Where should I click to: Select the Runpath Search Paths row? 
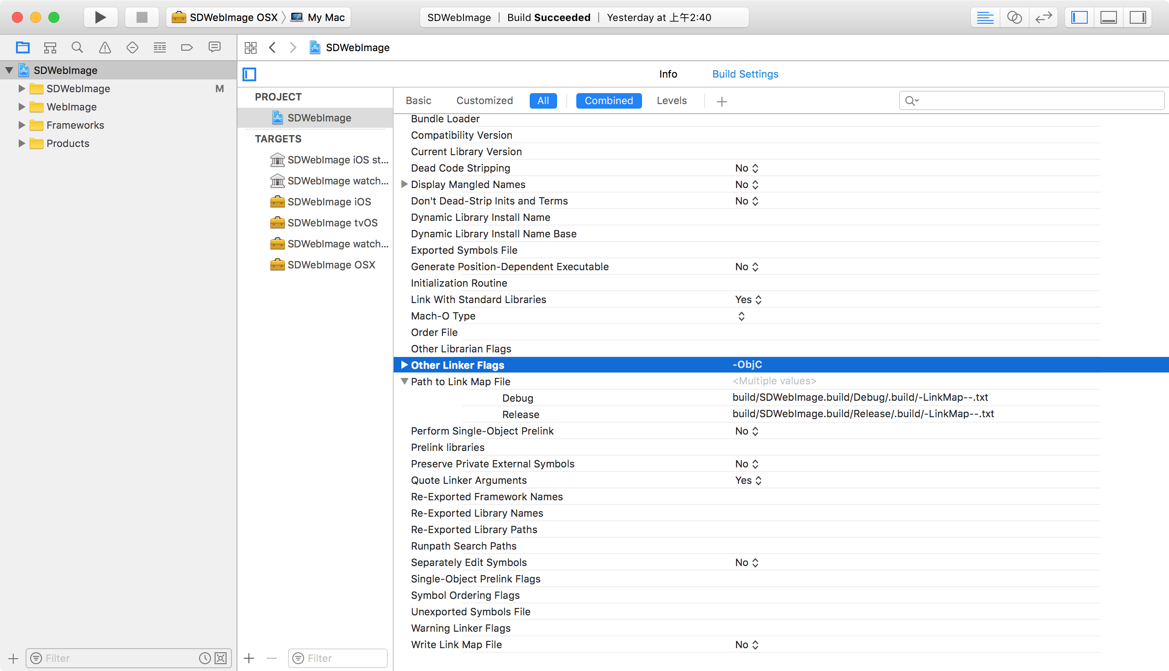click(747, 546)
